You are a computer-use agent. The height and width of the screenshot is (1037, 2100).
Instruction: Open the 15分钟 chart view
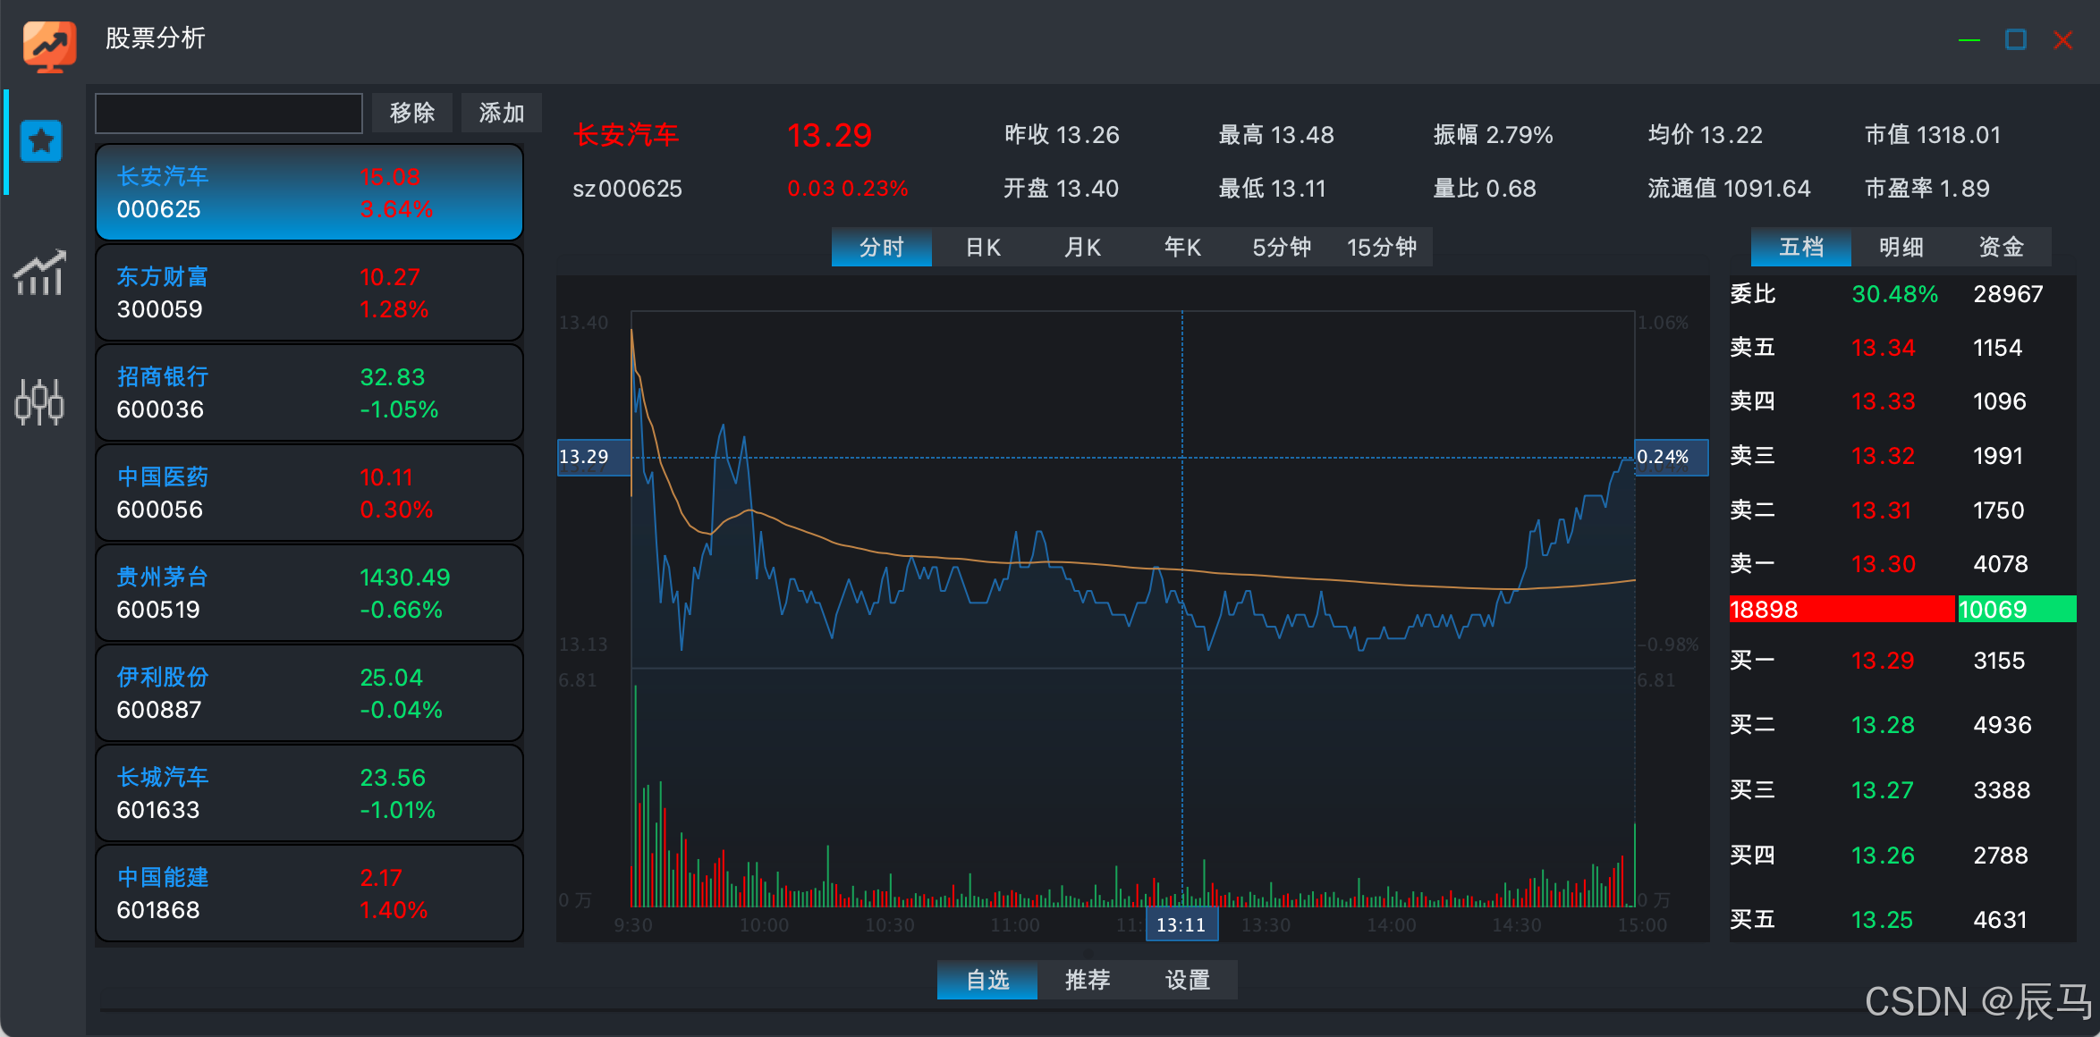(1381, 248)
